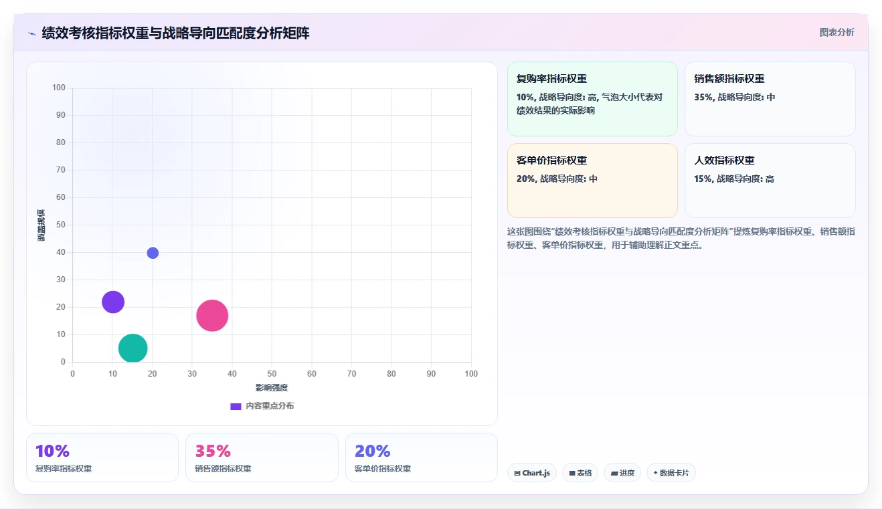Click the 图表分析 label in the header

click(836, 32)
